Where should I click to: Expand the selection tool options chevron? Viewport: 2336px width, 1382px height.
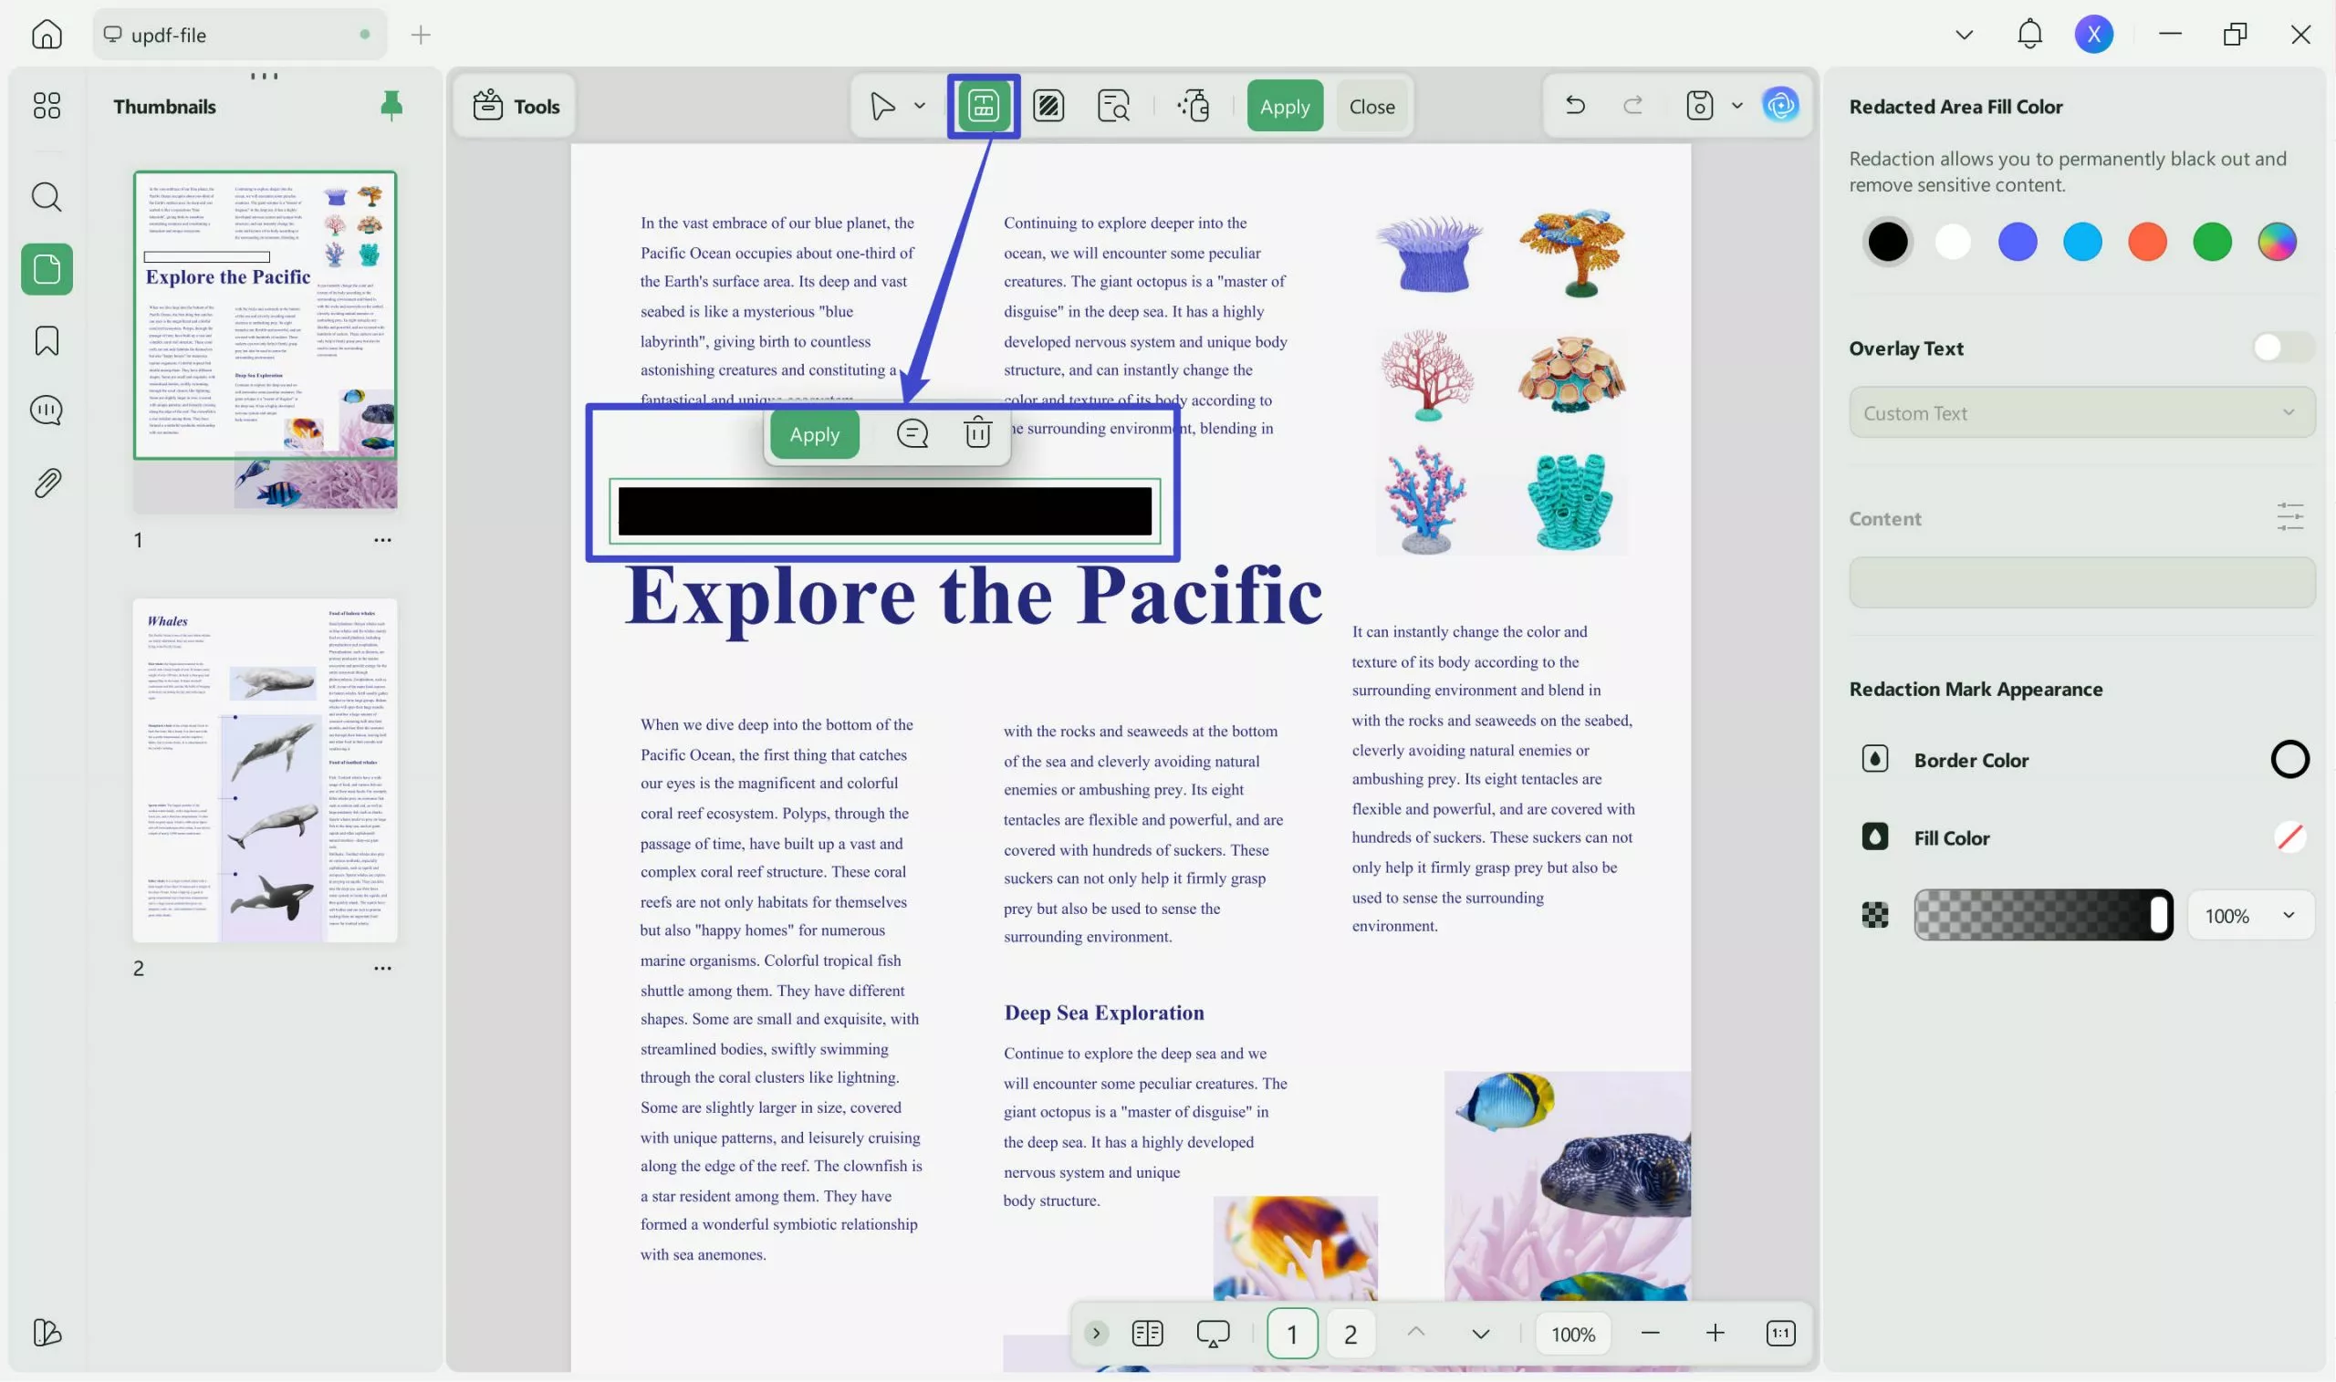coord(918,105)
